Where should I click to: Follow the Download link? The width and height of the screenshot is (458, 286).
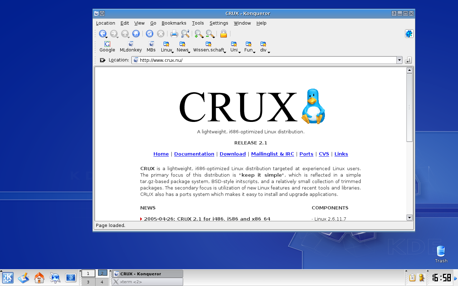[233, 154]
